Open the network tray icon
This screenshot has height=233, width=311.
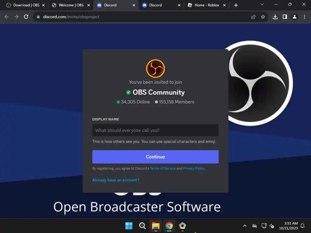(x=264, y=226)
